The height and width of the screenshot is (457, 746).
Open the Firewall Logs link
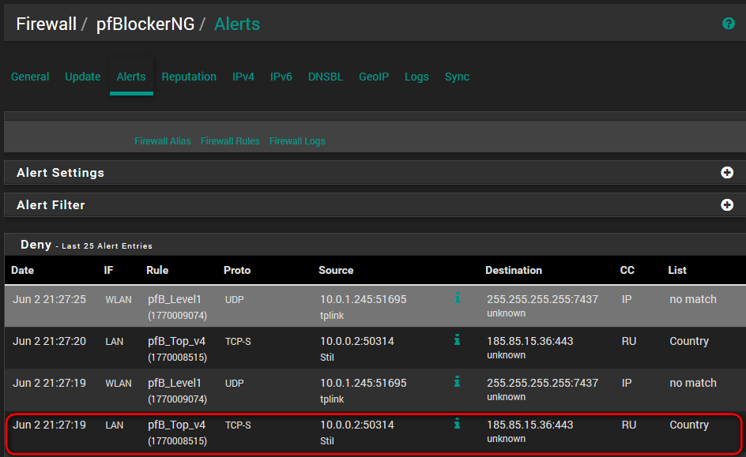(x=297, y=141)
